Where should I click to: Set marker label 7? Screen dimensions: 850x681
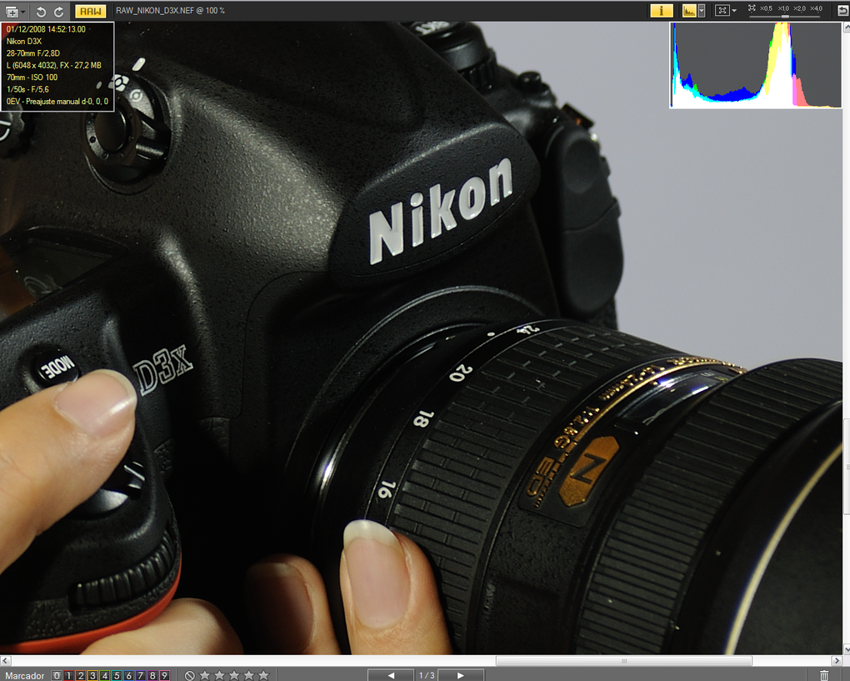(x=140, y=675)
